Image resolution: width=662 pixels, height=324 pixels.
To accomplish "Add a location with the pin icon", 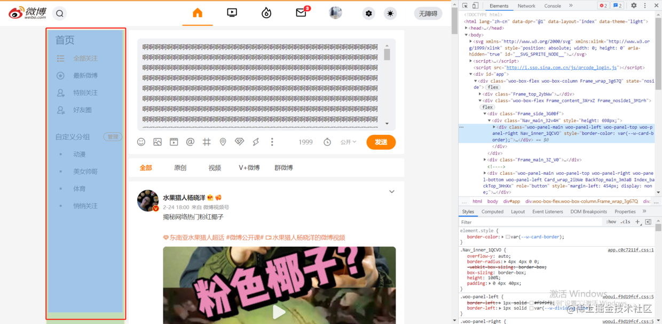I will pyautogui.click(x=223, y=142).
